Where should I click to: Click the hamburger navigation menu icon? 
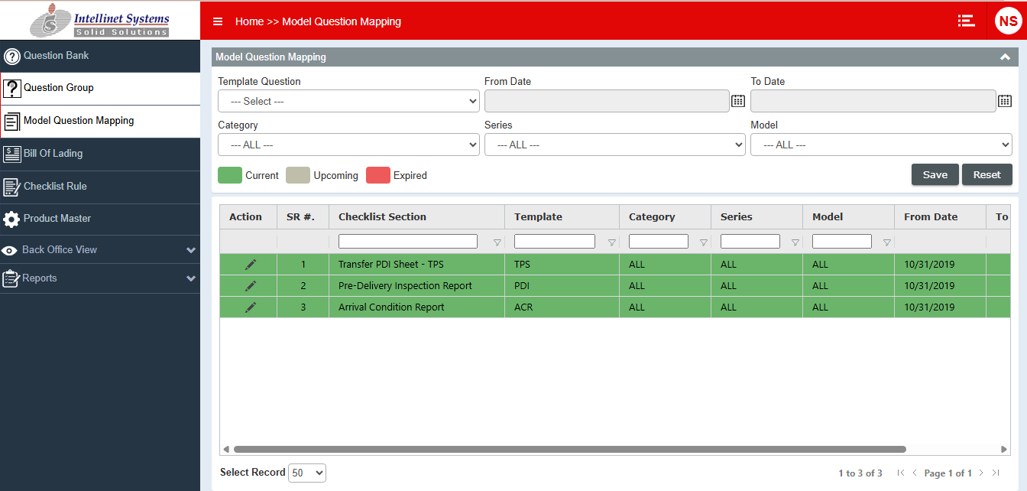coord(218,21)
